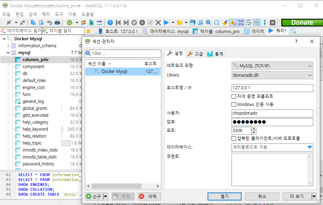This screenshot has width=323, height=205.
Task: Click the 삭제 button
Action: click(x=150, y=197)
